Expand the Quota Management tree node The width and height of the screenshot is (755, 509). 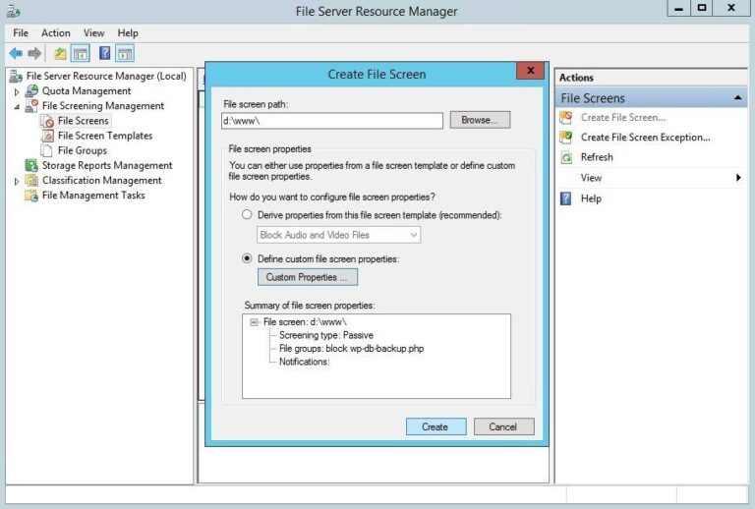point(17,91)
